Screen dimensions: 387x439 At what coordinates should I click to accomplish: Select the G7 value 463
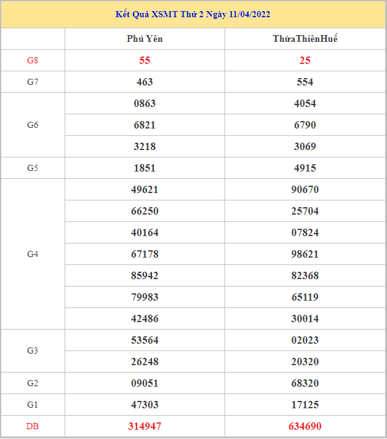[145, 82]
